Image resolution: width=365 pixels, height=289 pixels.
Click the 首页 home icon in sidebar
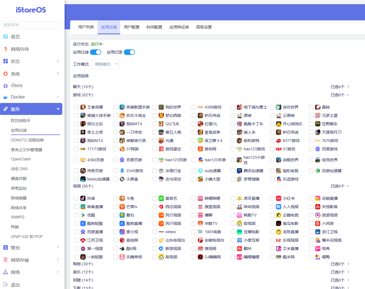coord(6,37)
